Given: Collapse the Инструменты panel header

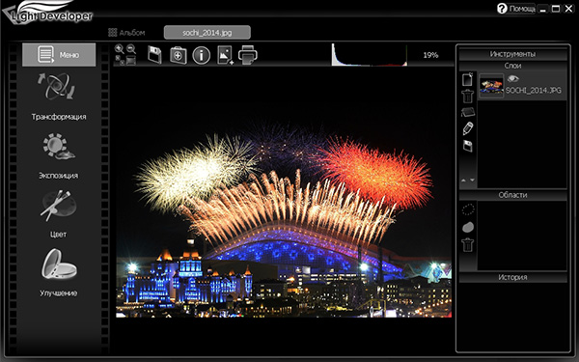Looking at the screenshot, I should tap(513, 54).
